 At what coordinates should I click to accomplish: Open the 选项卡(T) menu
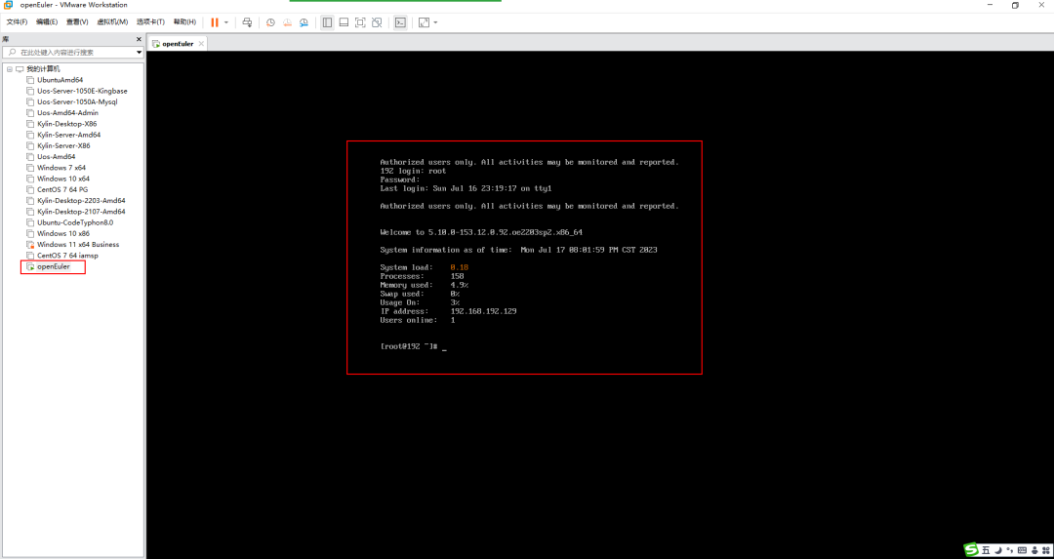tap(150, 22)
